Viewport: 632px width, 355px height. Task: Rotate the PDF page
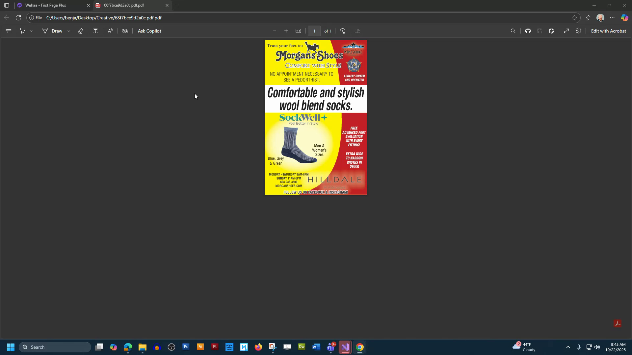343,31
